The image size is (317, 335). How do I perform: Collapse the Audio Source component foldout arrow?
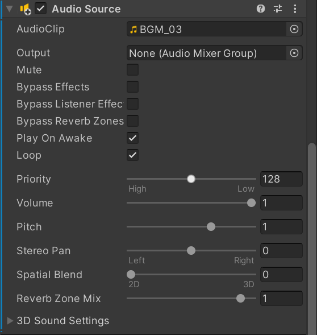pos(10,9)
